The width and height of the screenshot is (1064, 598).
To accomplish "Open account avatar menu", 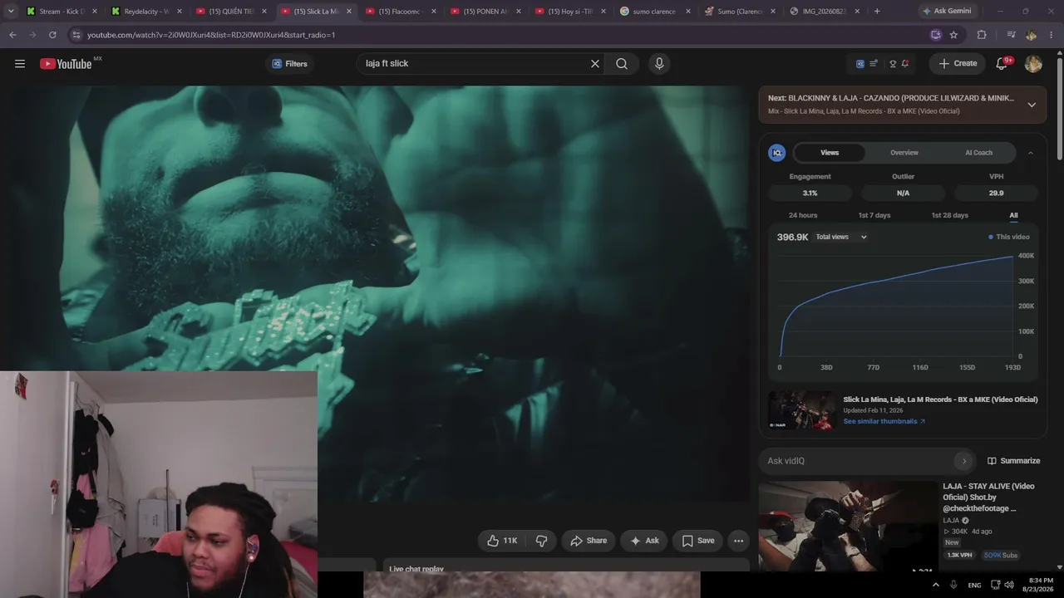I will (x=1033, y=64).
